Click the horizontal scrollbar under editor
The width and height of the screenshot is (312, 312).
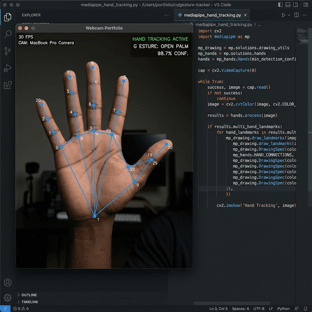coord(232,303)
